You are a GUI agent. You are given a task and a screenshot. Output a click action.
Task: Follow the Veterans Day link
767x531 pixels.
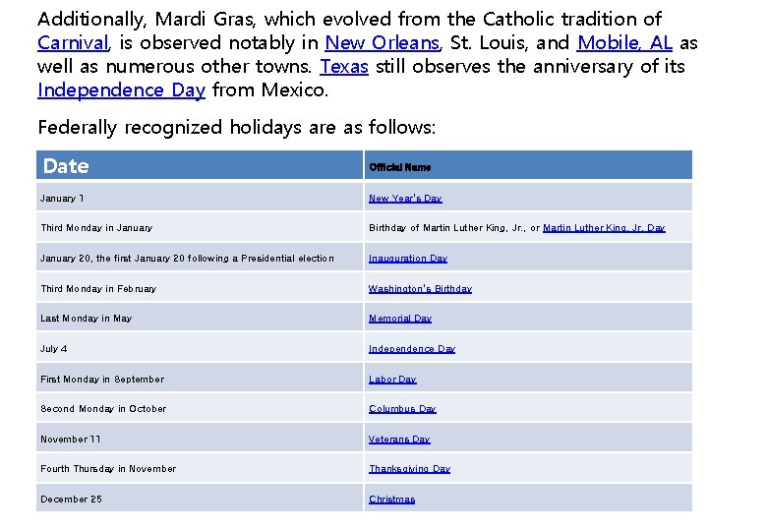pyautogui.click(x=399, y=440)
